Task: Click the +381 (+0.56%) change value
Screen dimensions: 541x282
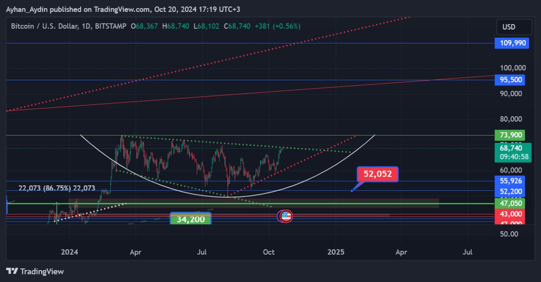Action: (277, 26)
